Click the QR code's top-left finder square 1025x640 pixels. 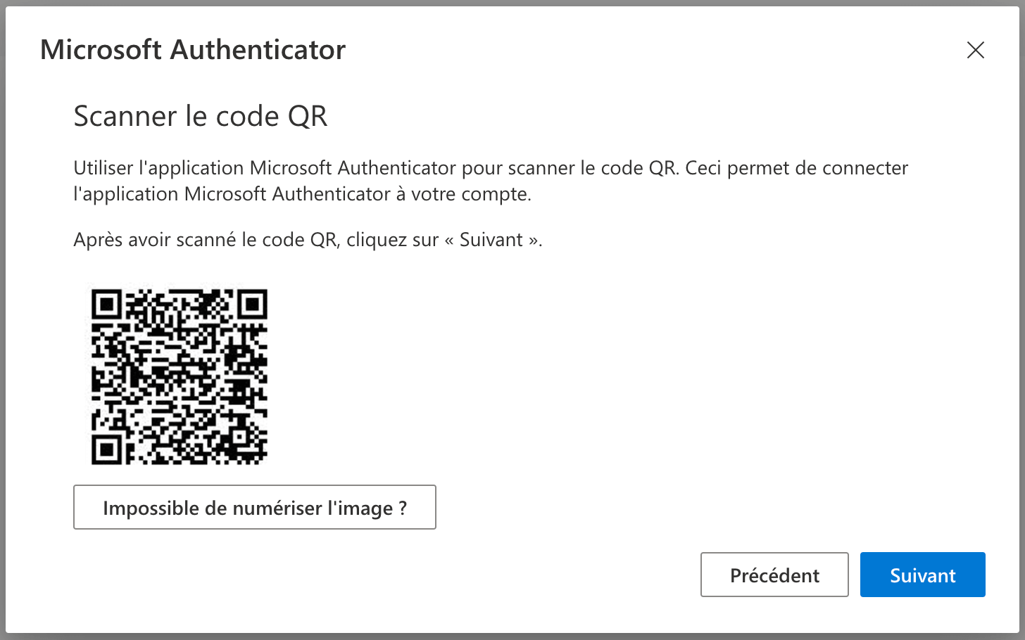pyautogui.click(x=106, y=304)
